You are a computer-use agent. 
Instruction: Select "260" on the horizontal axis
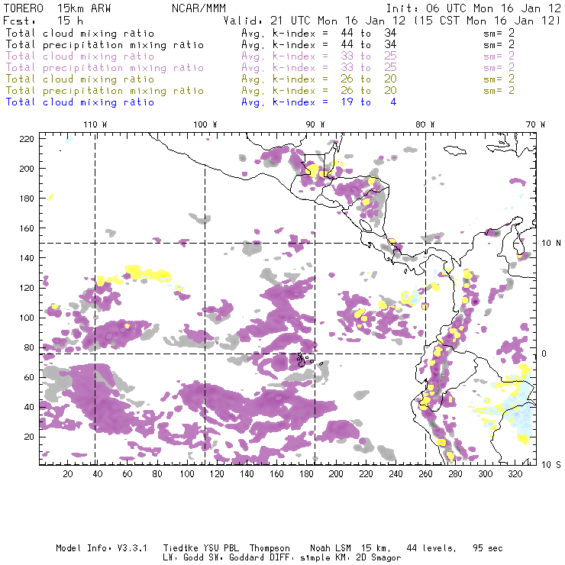click(425, 474)
